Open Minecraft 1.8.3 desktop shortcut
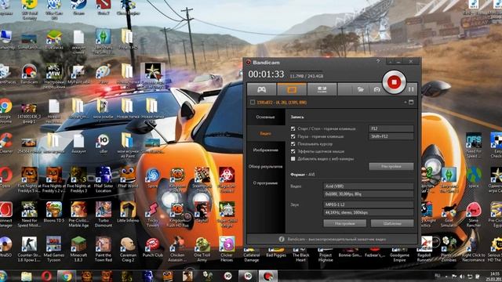Screen dimensions: 502x282 [x=78, y=249]
